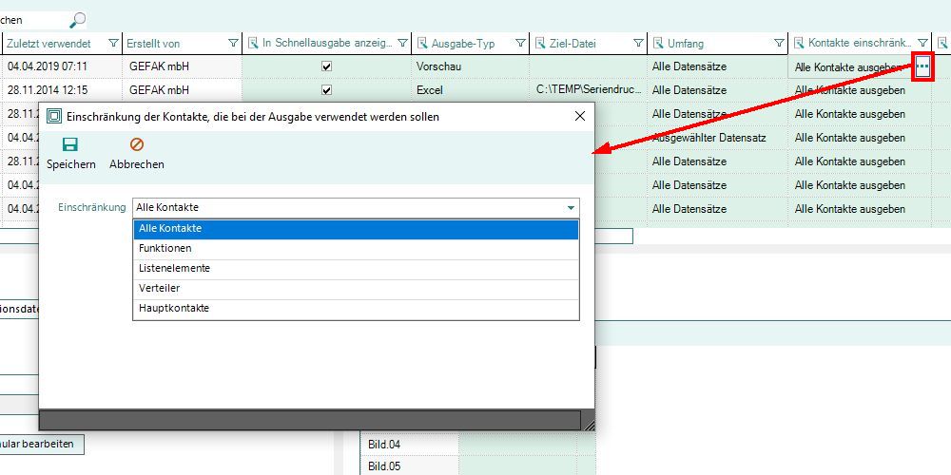Close the Einschränkung der Kontakte dialog
Screen dimensions: 951x475
pyautogui.click(x=580, y=116)
